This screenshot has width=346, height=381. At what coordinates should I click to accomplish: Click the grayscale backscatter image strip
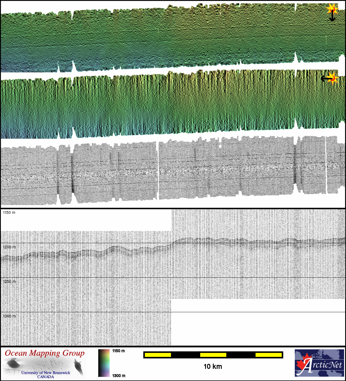point(172,171)
